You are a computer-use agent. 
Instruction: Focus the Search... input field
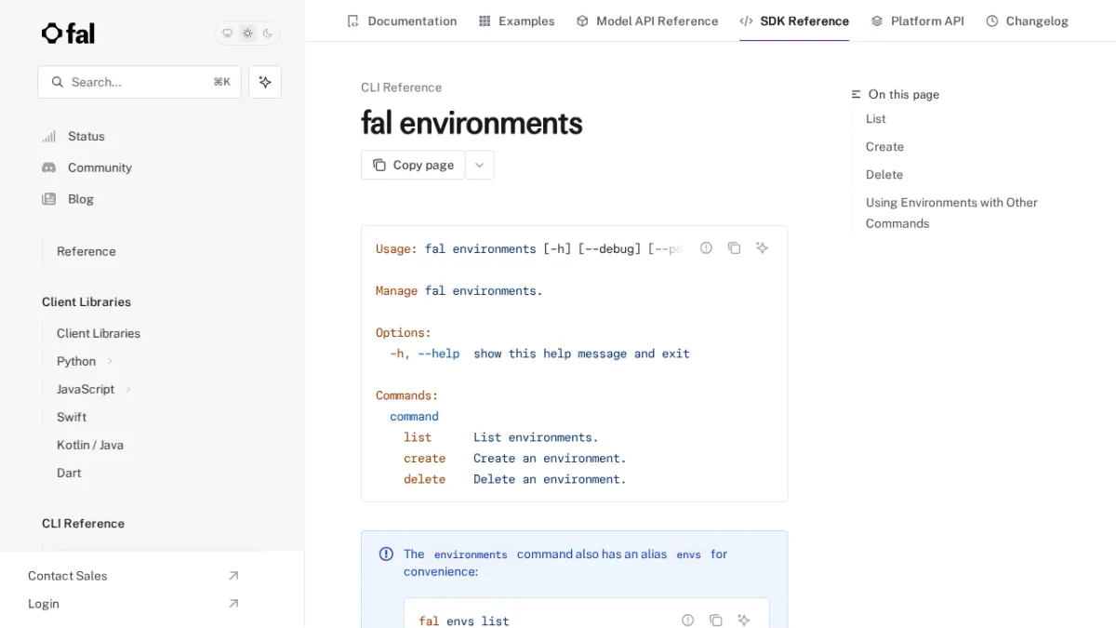[x=139, y=82]
